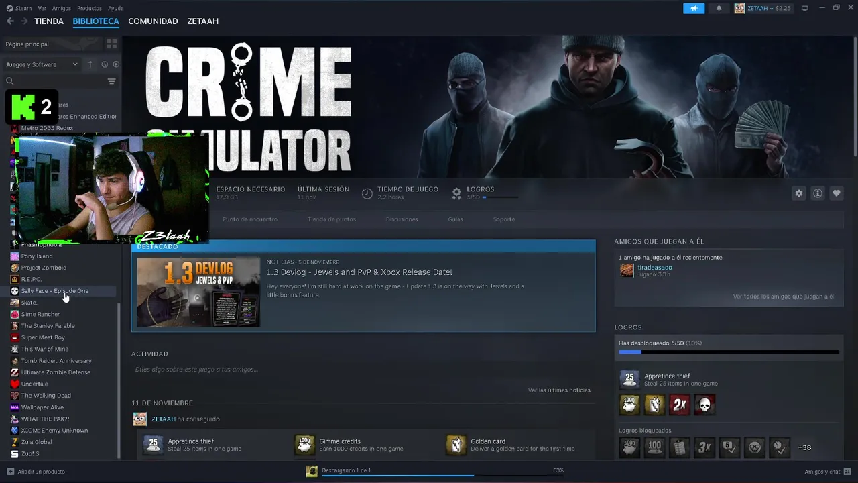The image size is (858, 483).
Task: Open the Punto de encuentro tab
Action: 250,219
